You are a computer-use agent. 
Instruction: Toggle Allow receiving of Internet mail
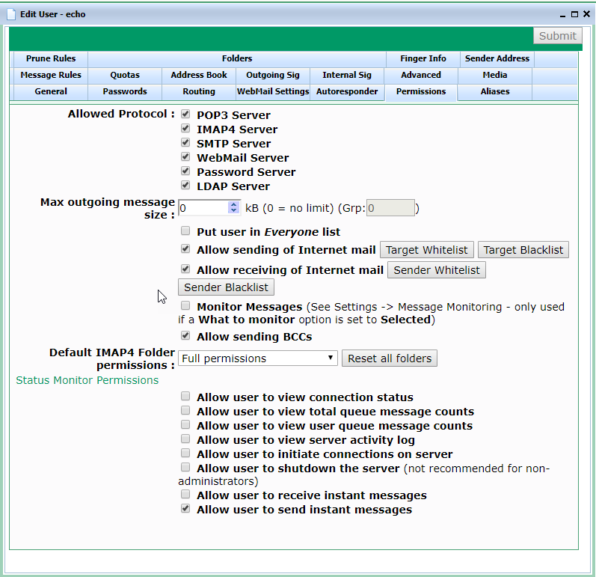point(185,269)
